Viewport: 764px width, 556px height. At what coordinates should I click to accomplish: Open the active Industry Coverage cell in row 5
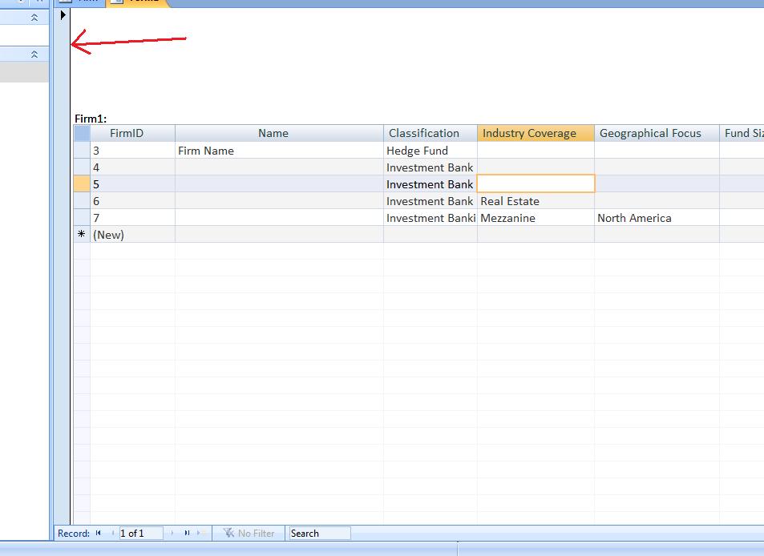tap(536, 184)
